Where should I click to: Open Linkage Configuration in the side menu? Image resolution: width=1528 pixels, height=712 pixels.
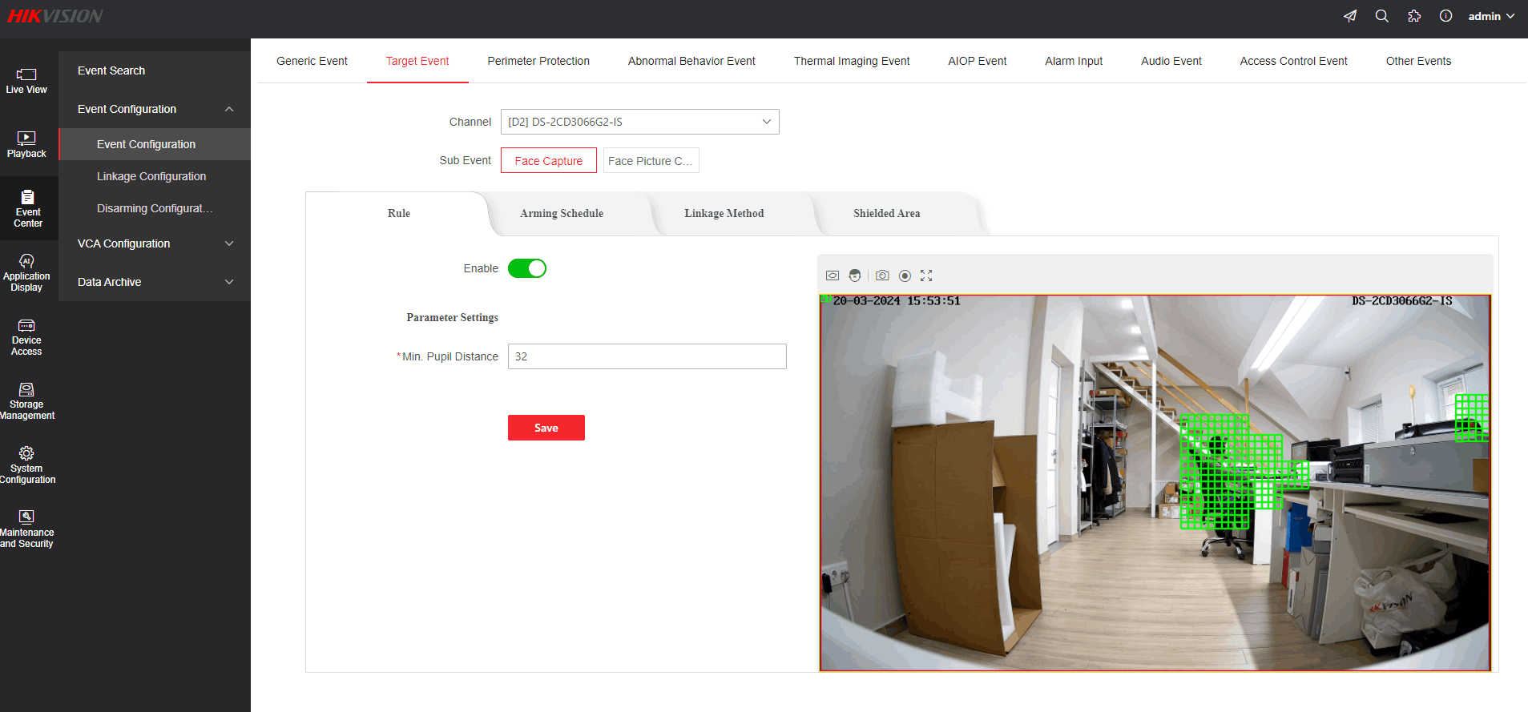pyautogui.click(x=151, y=176)
